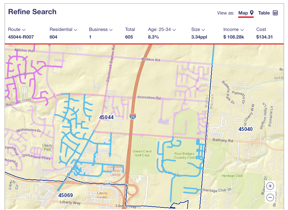288x210 pixels.
Task: Switch to the Table view
Action: (265, 13)
